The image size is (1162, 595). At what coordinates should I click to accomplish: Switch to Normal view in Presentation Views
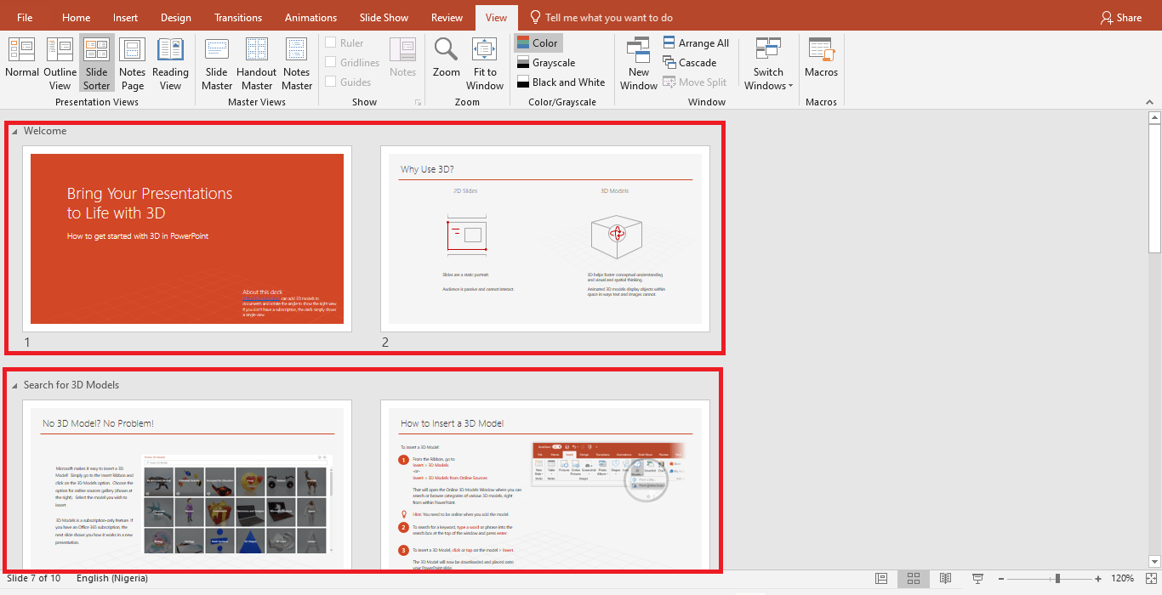21,63
